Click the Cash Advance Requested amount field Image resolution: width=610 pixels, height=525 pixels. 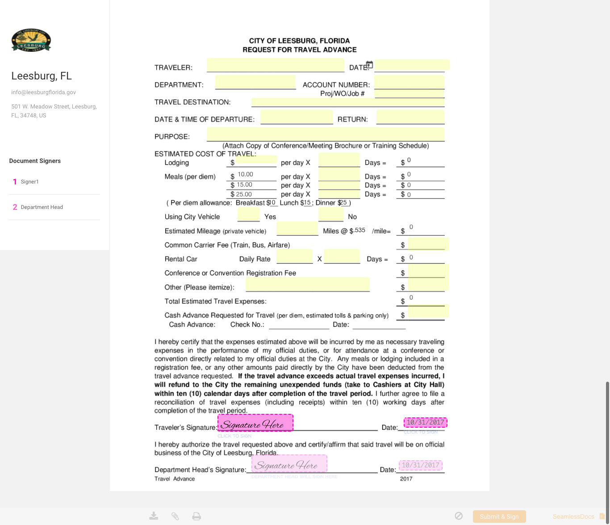[429, 311]
